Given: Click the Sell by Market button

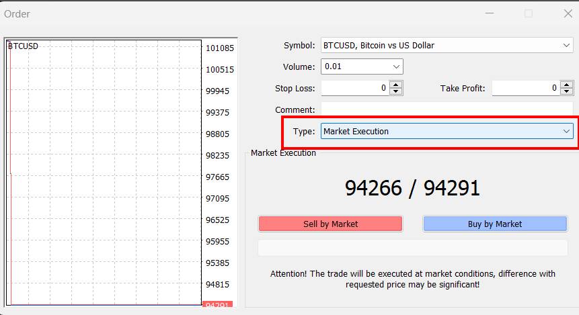Looking at the screenshot, I should point(330,224).
